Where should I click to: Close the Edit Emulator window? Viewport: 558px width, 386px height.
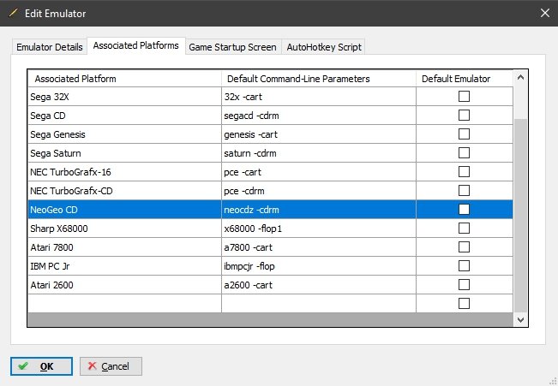click(x=545, y=13)
